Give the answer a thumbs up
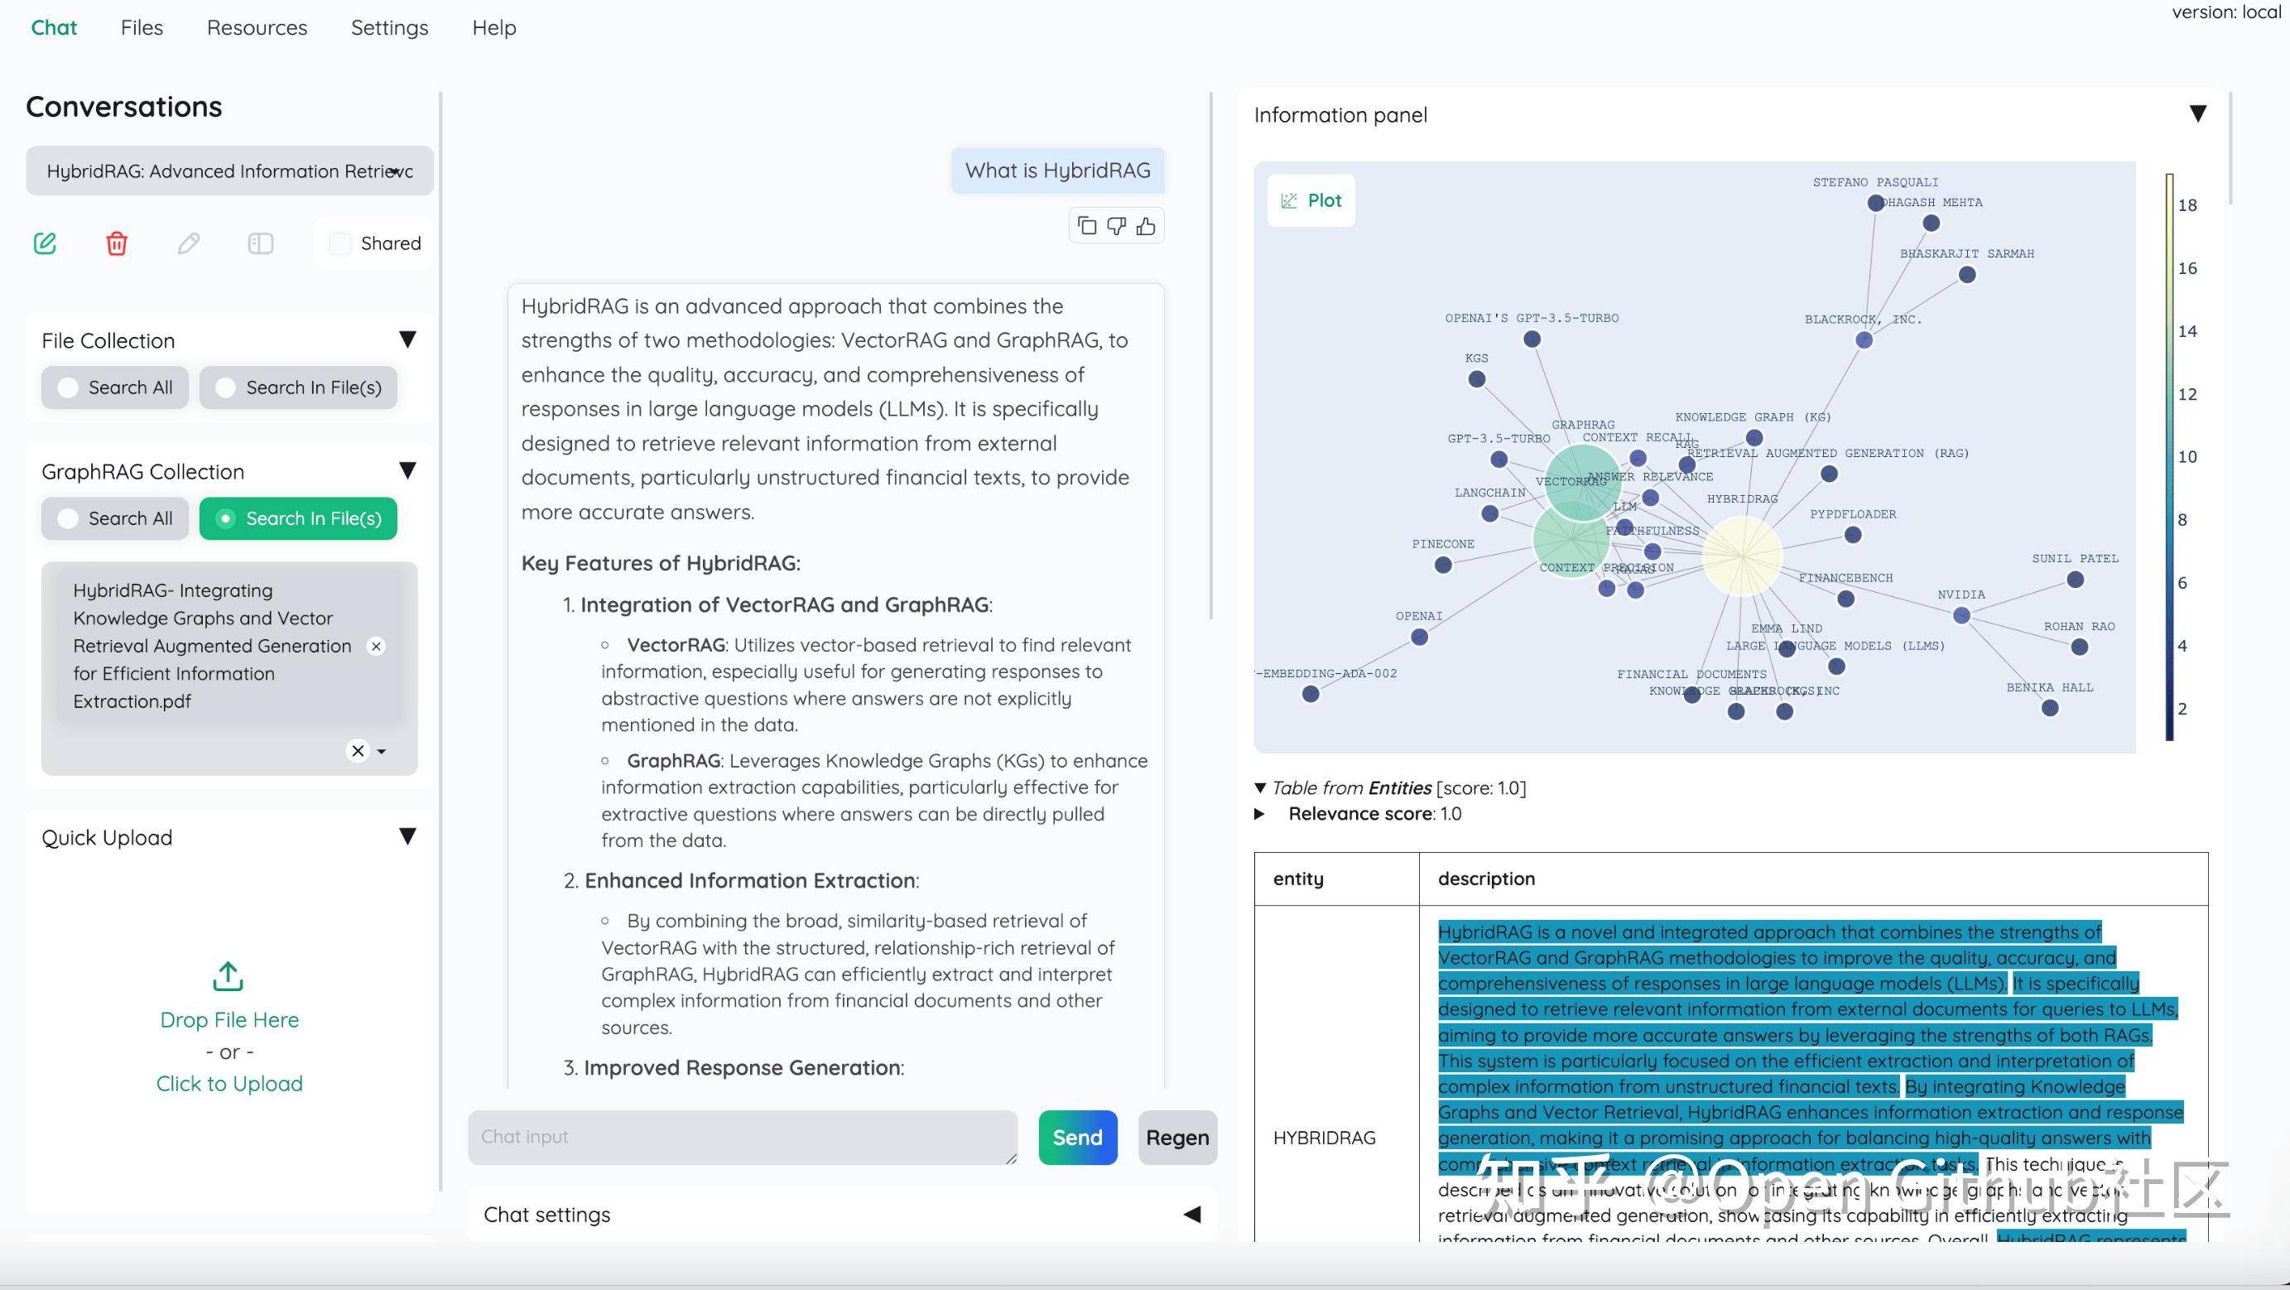 pyautogui.click(x=1146, y=226)
